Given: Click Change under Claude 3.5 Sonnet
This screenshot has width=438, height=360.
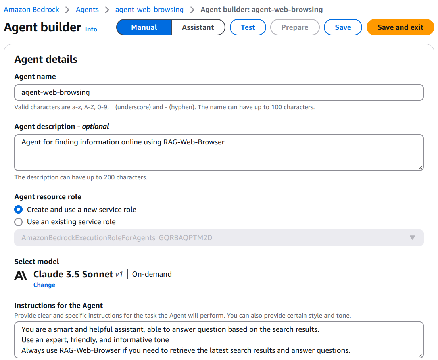Looking at the screenshot, I should pos(44,285).
